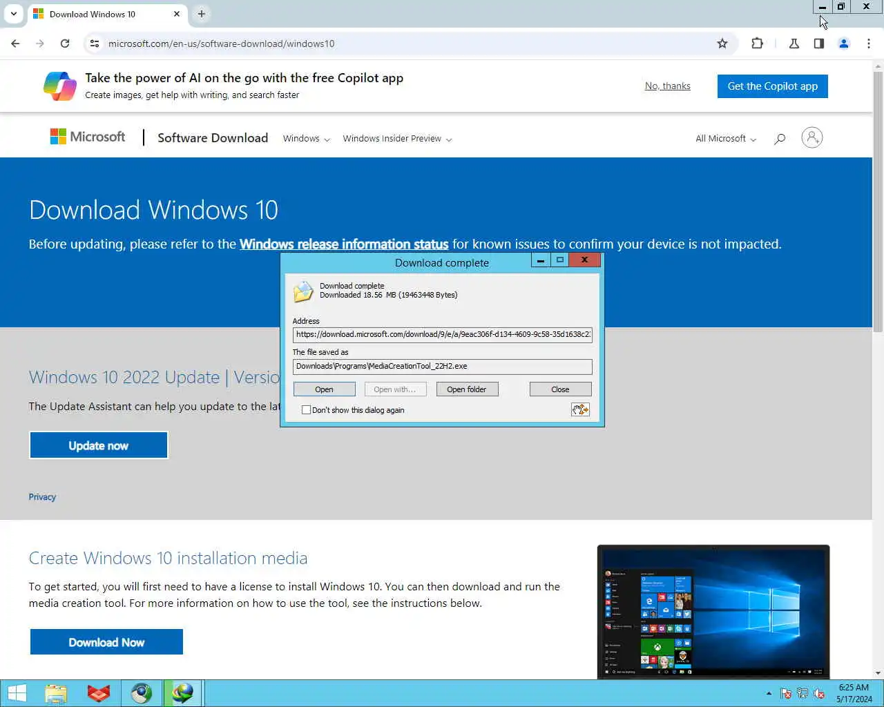
Task: Open File Explorer from the taskbar
Action: coord(56,693)
